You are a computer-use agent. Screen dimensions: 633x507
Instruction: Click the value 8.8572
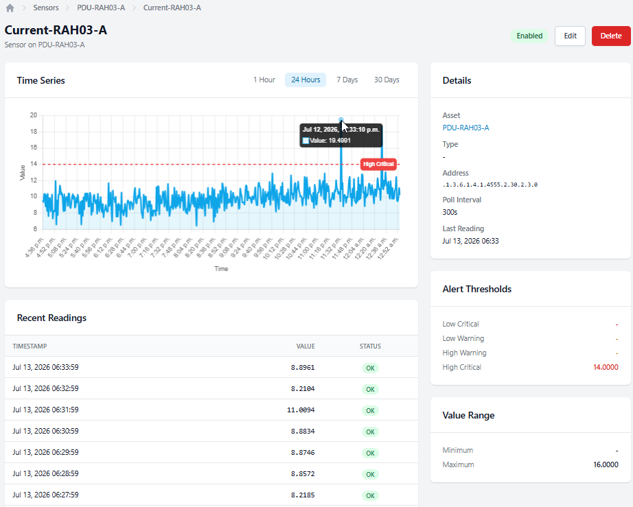(303, 474)
